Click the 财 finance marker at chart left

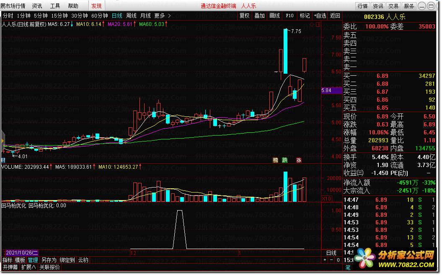[x=3, y=160]
